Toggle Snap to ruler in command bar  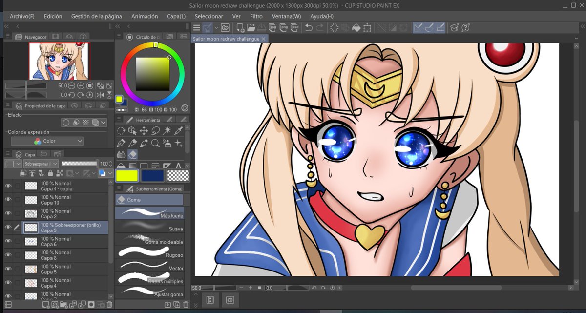[418, 28]
